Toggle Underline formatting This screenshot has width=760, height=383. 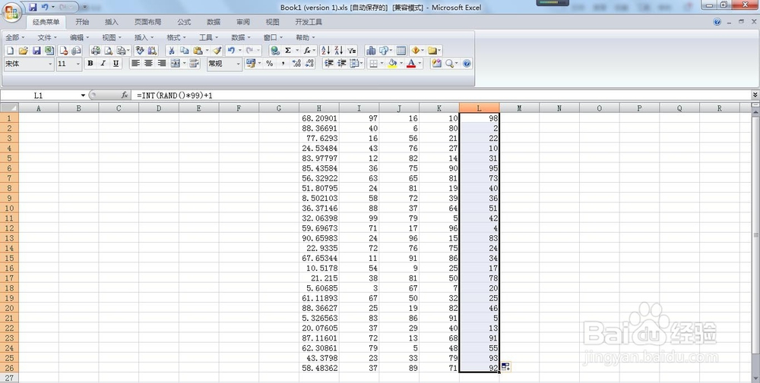(x=116, y=64)
